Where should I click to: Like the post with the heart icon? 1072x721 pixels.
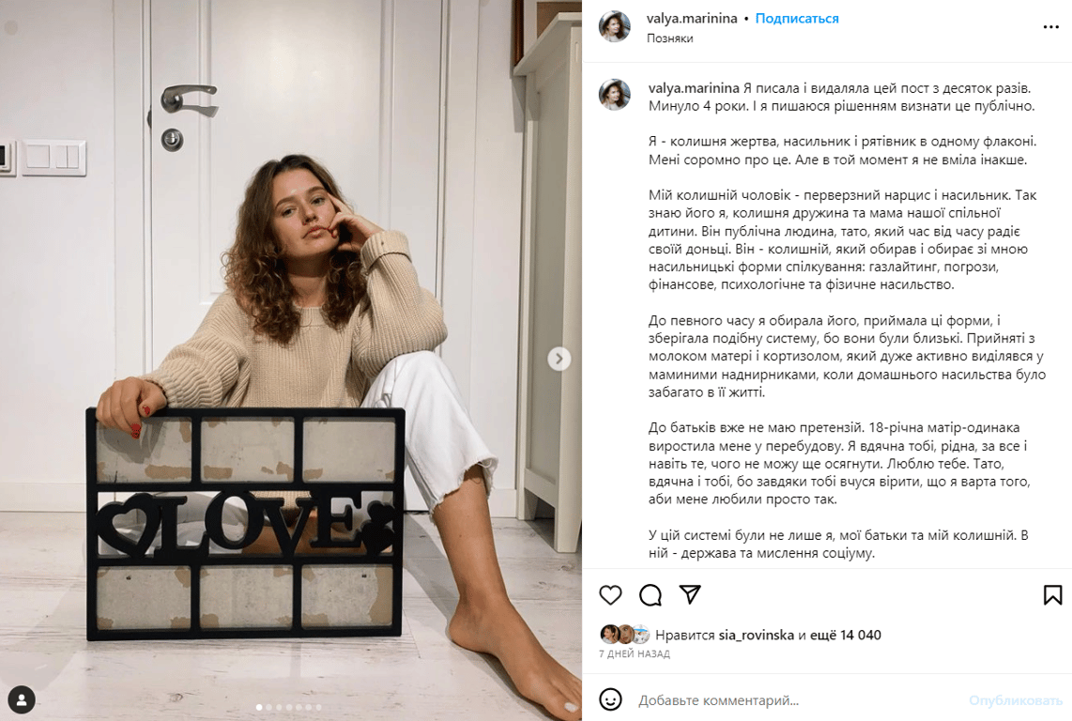(610, 595)
